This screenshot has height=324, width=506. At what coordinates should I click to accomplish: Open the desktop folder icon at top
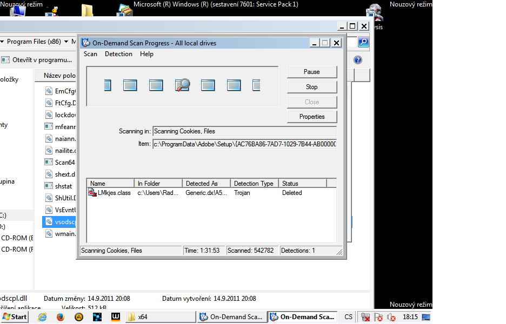[87, 10]
